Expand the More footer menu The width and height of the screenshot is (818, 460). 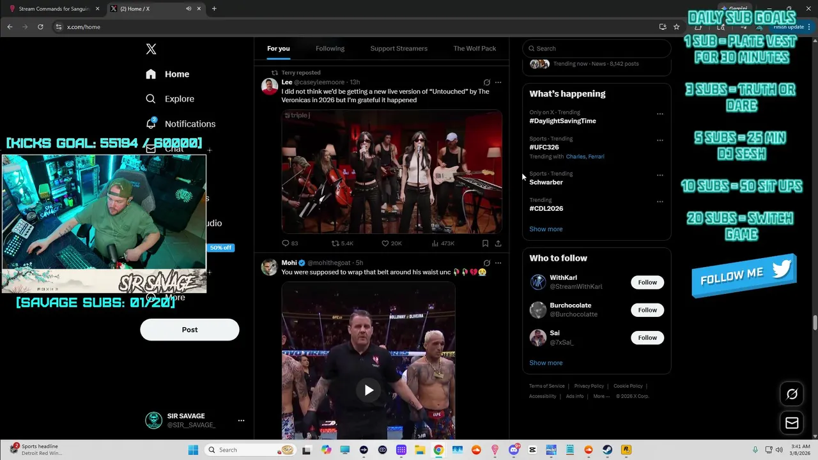coord(601,396)
